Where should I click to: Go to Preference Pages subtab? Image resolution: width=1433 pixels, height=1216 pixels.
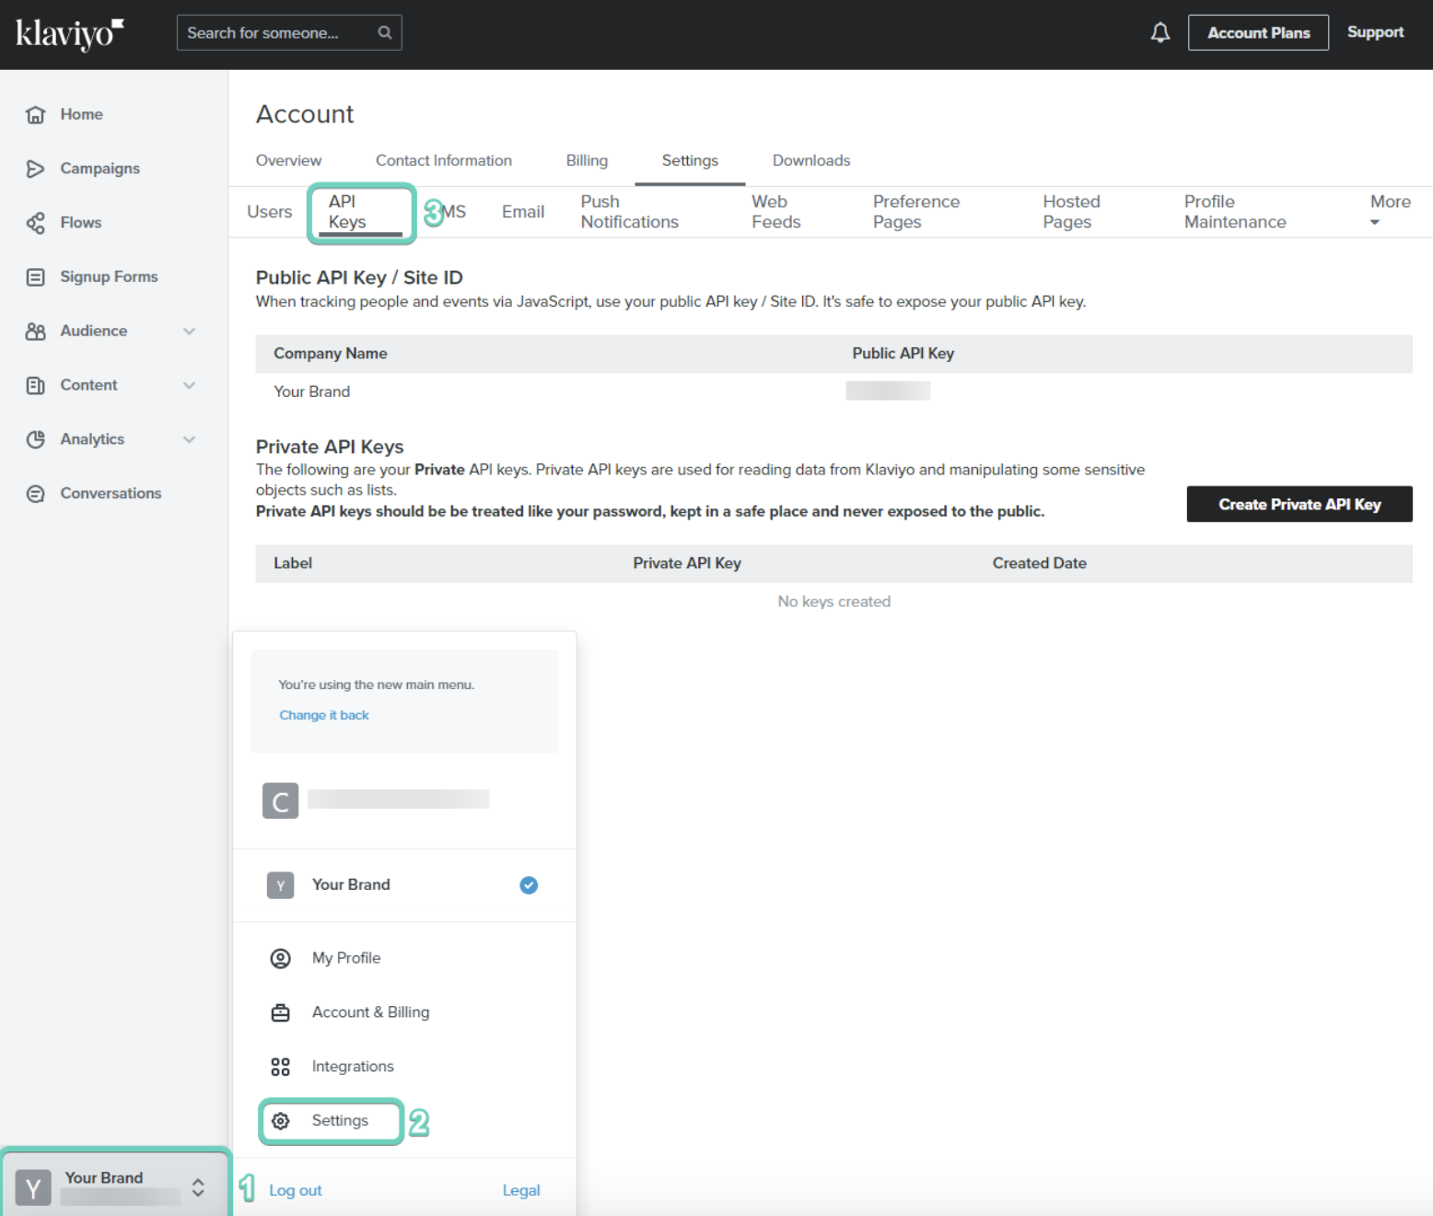(916, 212)
